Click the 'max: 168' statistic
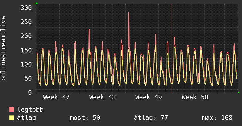 217,118
